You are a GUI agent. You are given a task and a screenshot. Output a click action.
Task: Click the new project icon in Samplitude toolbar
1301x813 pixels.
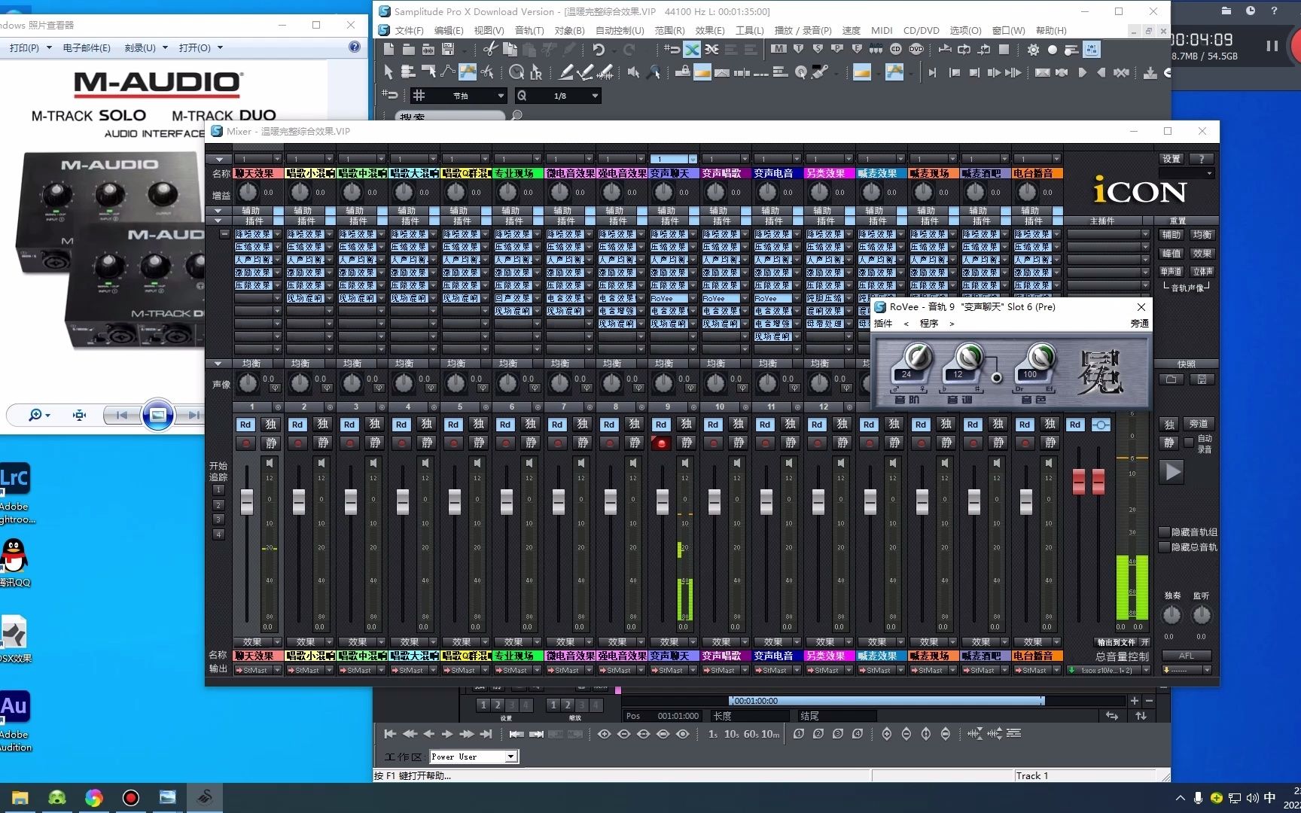tap(388, 49)
